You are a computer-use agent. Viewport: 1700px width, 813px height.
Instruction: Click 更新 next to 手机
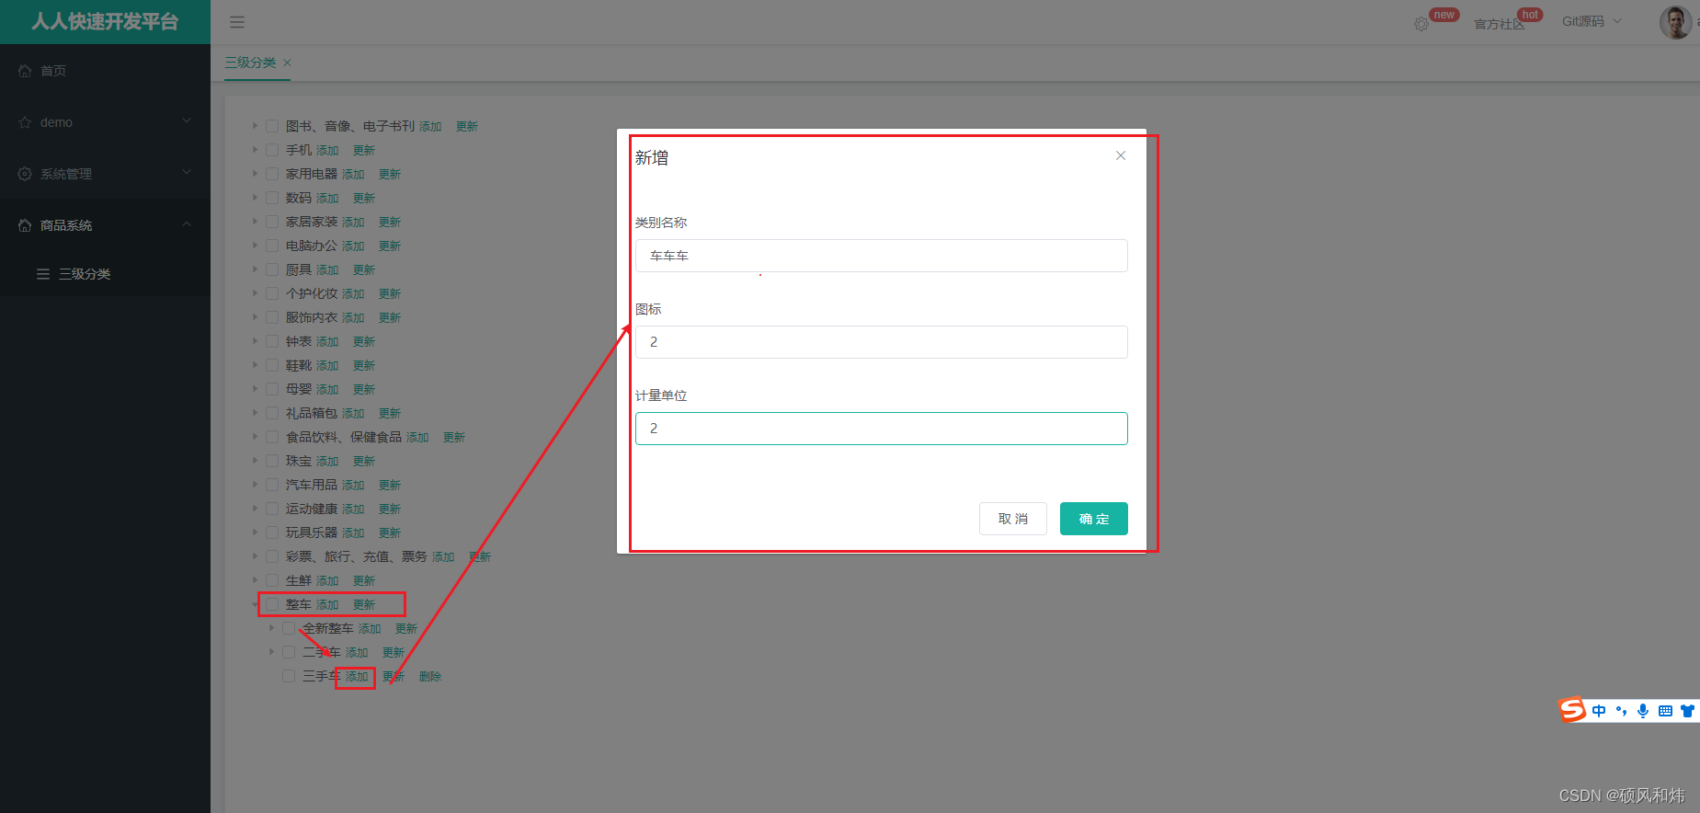[x=364, y=150]
